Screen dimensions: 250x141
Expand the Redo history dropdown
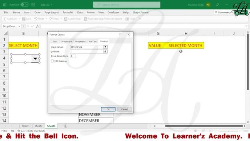coord(61,19)
